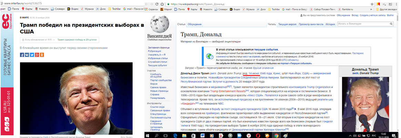Viewport: 401px width, 138px height.
Task: Go to Chrome home page button
Action: 162,4
